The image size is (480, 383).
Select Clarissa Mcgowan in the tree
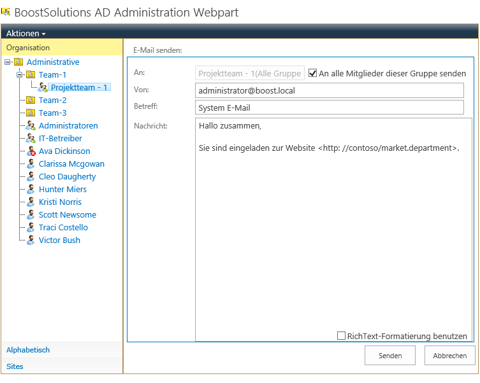click(71, 164)
